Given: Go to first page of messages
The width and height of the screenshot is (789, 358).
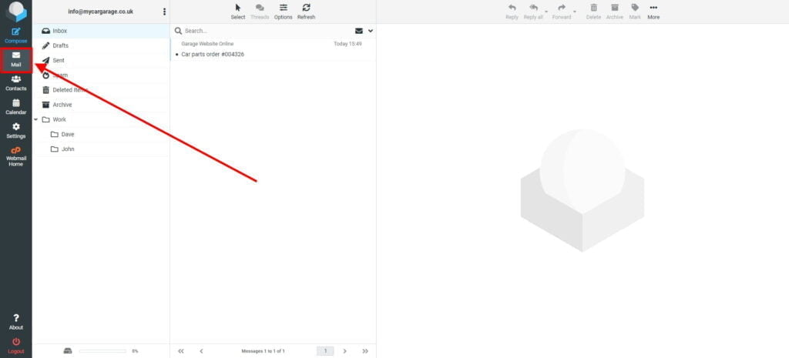Looking at the screenshot, I should click(x=181, y=351).
